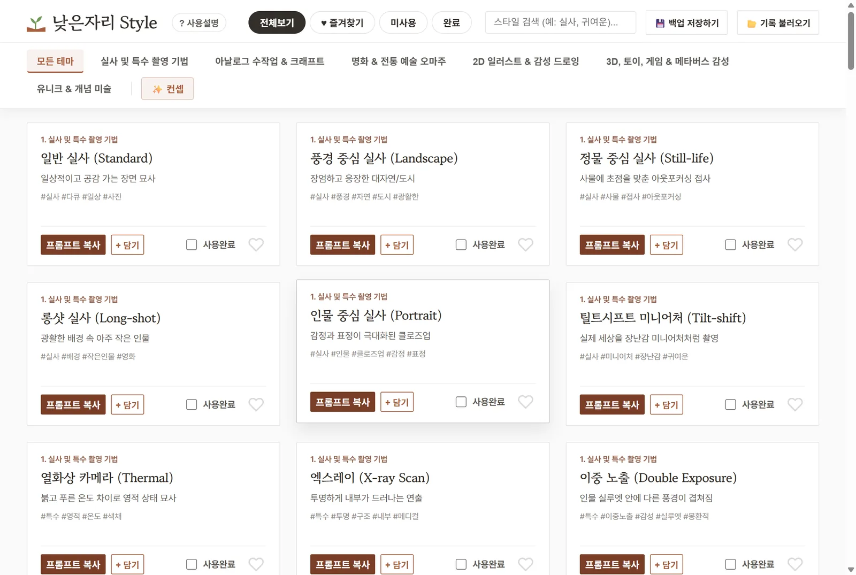Tick 사용완료 for 틸트시프트 미니어처 card
Screen dimensions: 856x575
tap(730, 405)
